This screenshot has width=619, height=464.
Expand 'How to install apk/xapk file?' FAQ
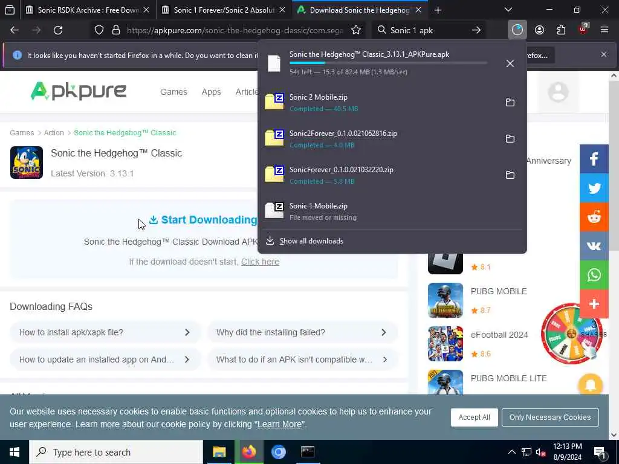coord(105,332)
